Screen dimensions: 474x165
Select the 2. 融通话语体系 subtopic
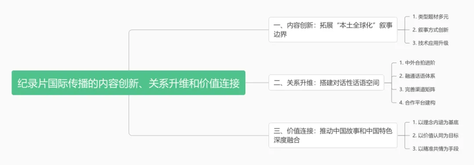click(x=417, y=76)
